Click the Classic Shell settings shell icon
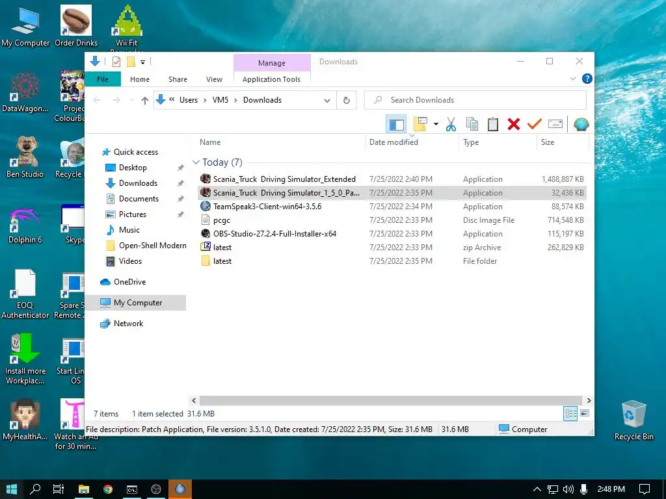The image size is (666, 499). 581,124
